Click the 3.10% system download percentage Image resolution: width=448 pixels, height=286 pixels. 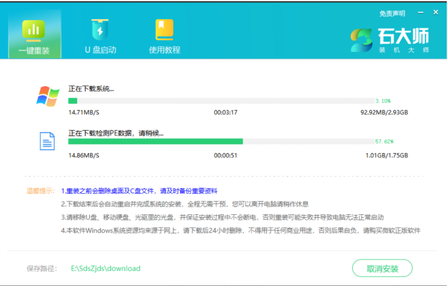(383, 101)
